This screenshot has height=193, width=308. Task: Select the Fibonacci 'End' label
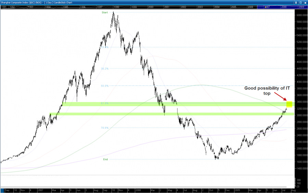[x=105, y=159]
